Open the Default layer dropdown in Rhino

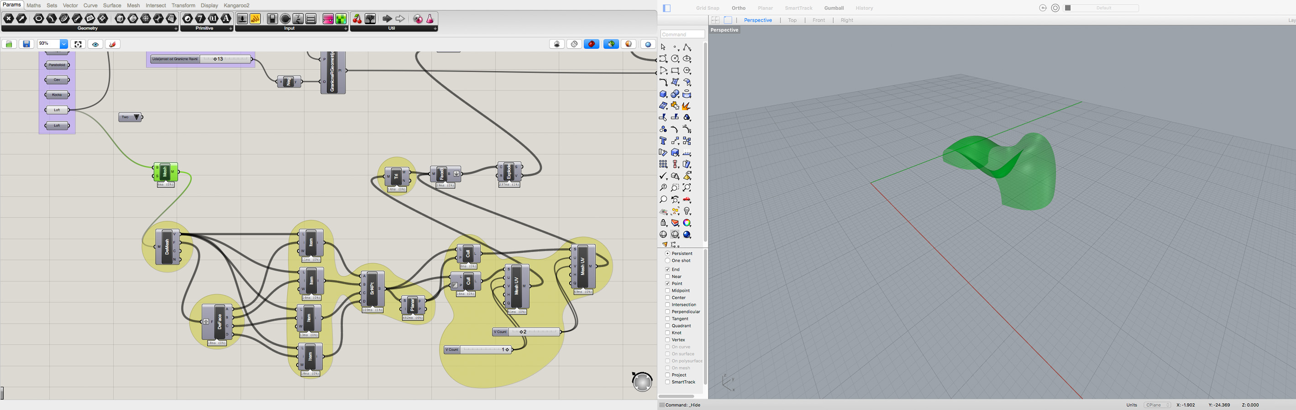[x=1101, y=8]
